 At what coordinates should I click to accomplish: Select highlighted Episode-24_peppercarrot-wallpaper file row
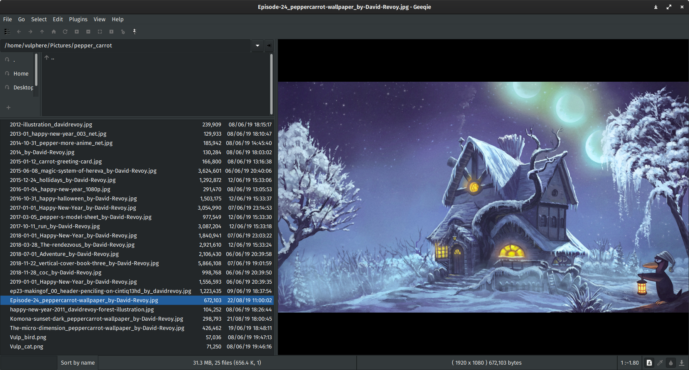click(137, 300)
